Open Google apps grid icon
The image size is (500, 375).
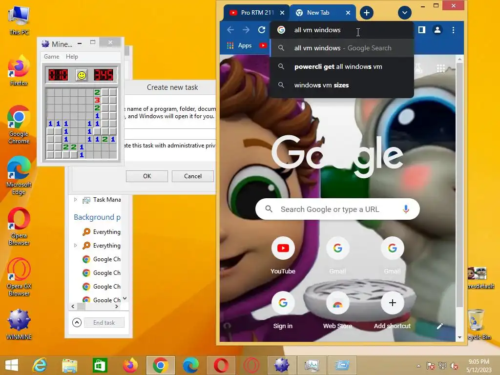441,68
